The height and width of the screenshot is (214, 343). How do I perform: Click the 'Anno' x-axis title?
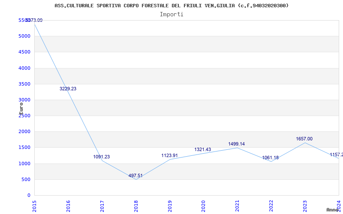332,210
